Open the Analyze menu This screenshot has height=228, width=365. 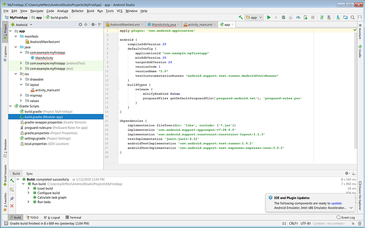pos(63,11)
